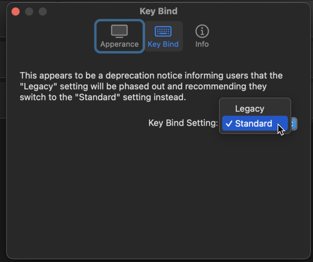Click the blue popup arrows behind the menu
The width and height of the screenshot is (313, 262).
[293, 124]
